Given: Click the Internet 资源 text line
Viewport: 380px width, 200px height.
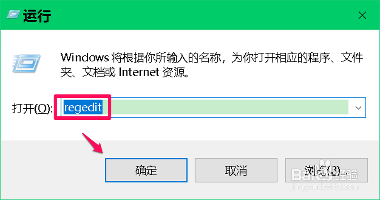Looking at the screenshot, I should (154, 72).
